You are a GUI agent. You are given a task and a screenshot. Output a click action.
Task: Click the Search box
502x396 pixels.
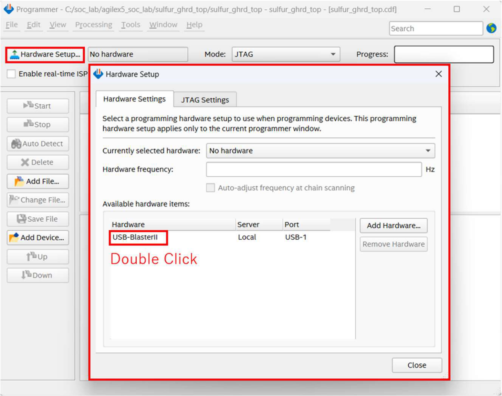pos(435,29)
